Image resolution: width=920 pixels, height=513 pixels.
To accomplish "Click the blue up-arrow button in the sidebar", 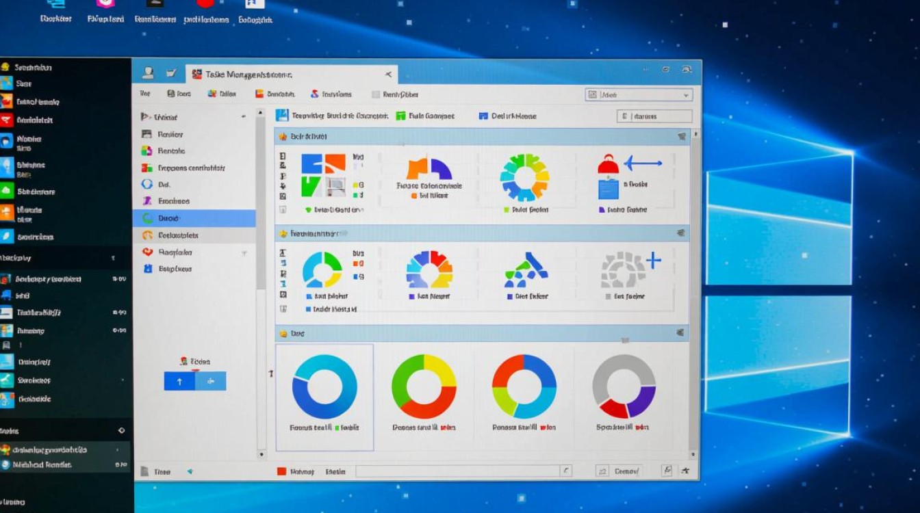I will click(x=179, y=382).
